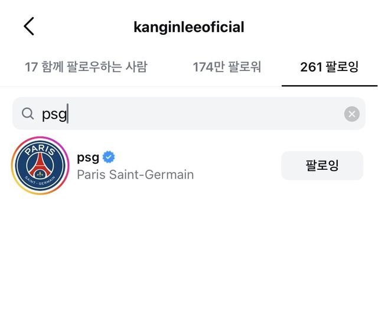This screenshot has height=329, width=378.
Task: Switch to the 17 함께 팔로우하는 사람 tab
Action: (86, 67)
